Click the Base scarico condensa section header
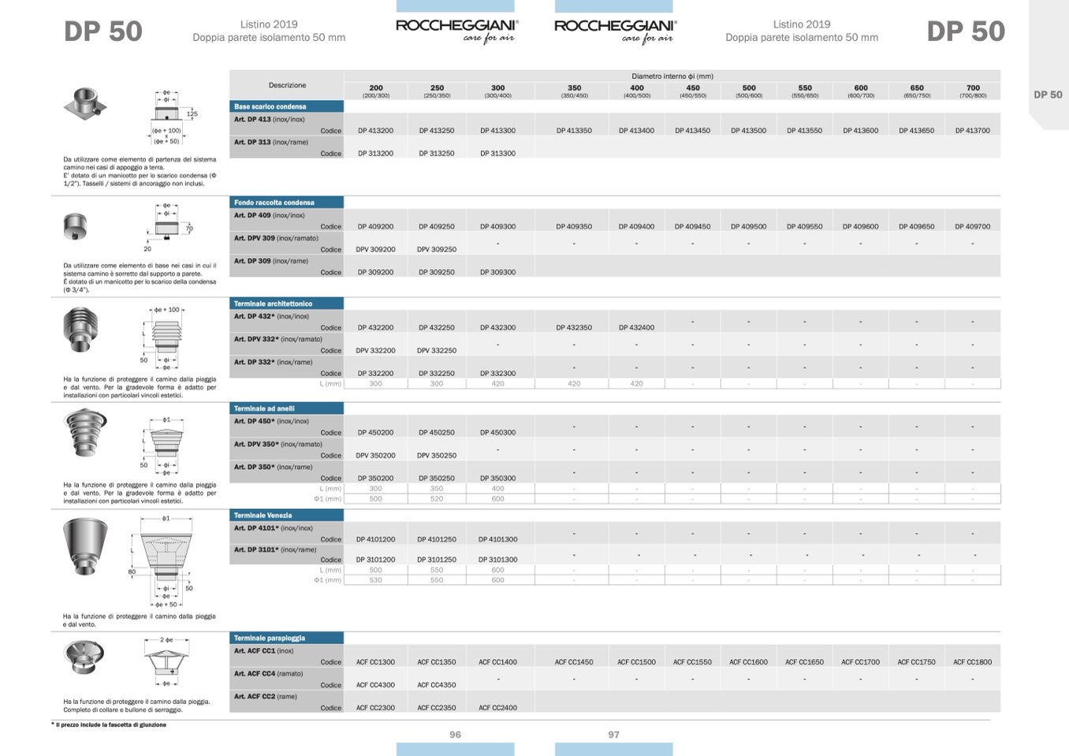1069x756 pixels. click(x=286, y=106)
